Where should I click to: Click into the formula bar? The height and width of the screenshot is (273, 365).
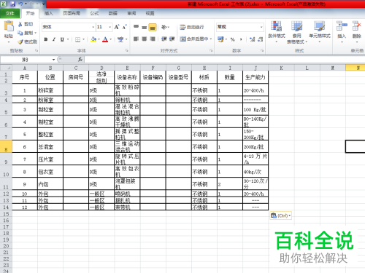(225, 60)
